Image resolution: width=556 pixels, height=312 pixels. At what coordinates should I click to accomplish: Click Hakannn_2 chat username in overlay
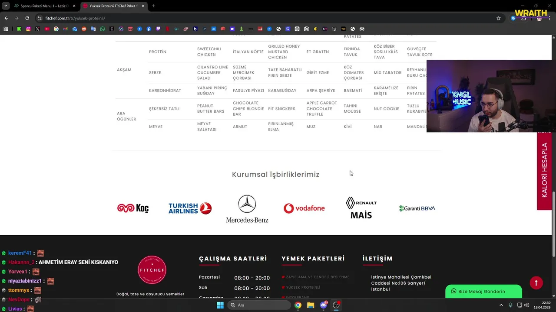(21, 262)
